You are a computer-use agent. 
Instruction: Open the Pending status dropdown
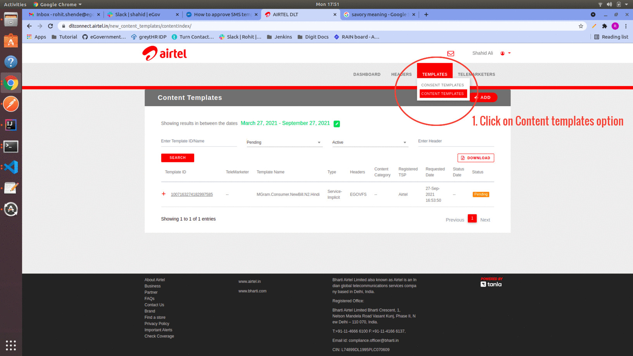point(284,143)
